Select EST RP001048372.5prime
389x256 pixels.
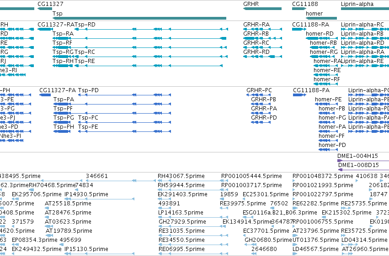323,176
